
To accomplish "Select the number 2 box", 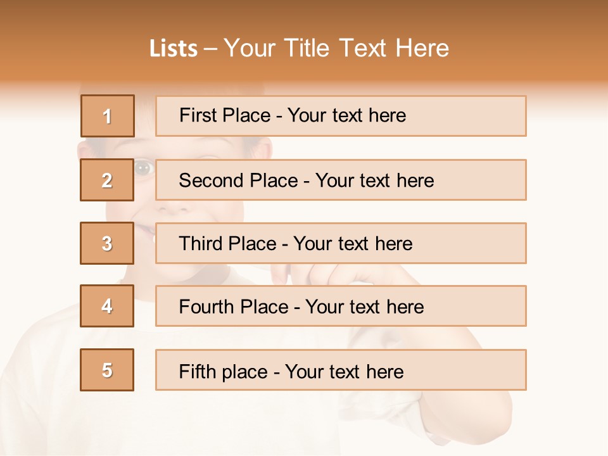I will coord(107,180).
